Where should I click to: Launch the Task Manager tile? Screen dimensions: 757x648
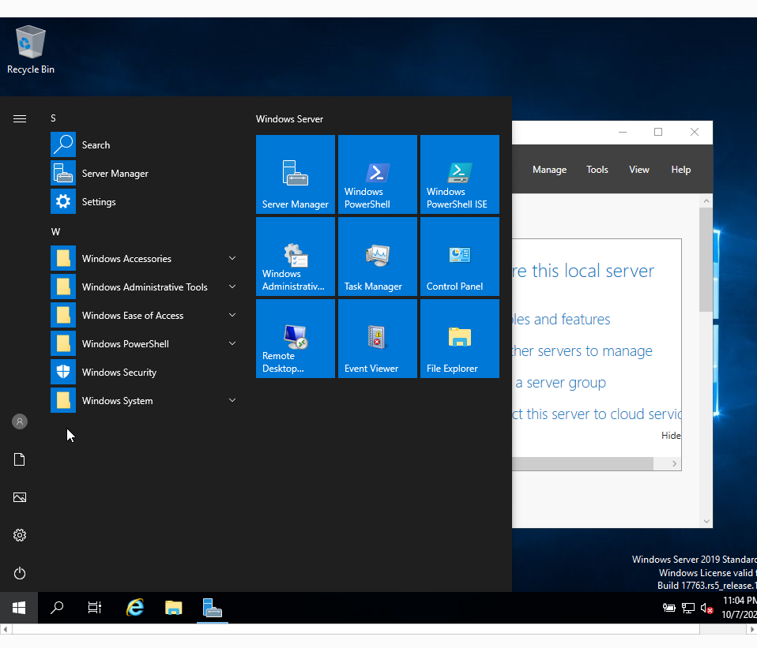point(378,256)
